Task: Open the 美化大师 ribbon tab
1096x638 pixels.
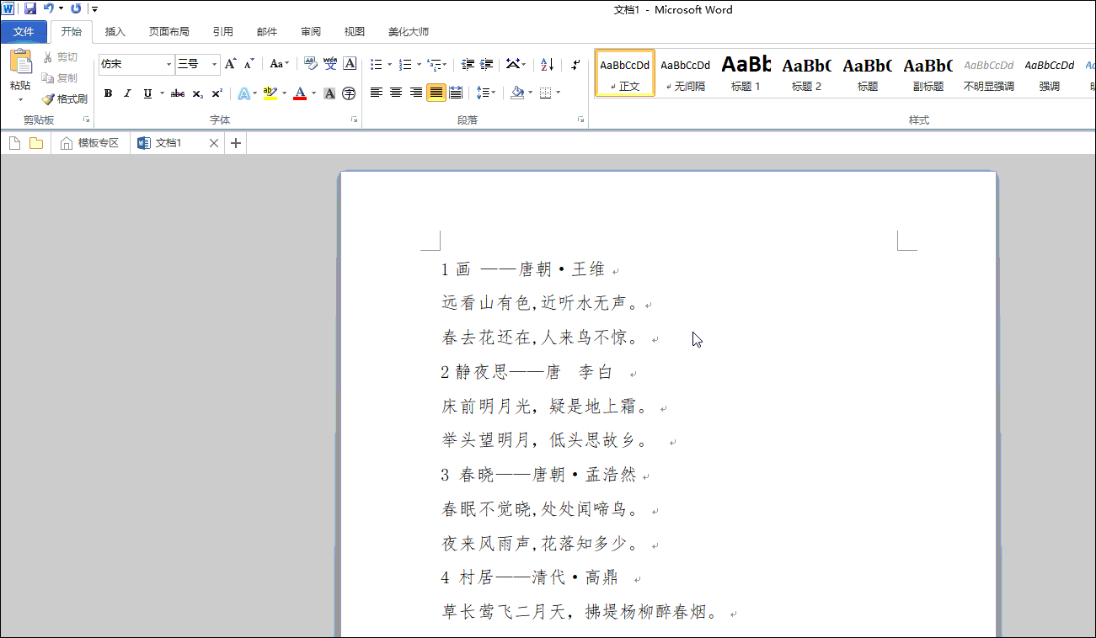Action: coord(408,31)
